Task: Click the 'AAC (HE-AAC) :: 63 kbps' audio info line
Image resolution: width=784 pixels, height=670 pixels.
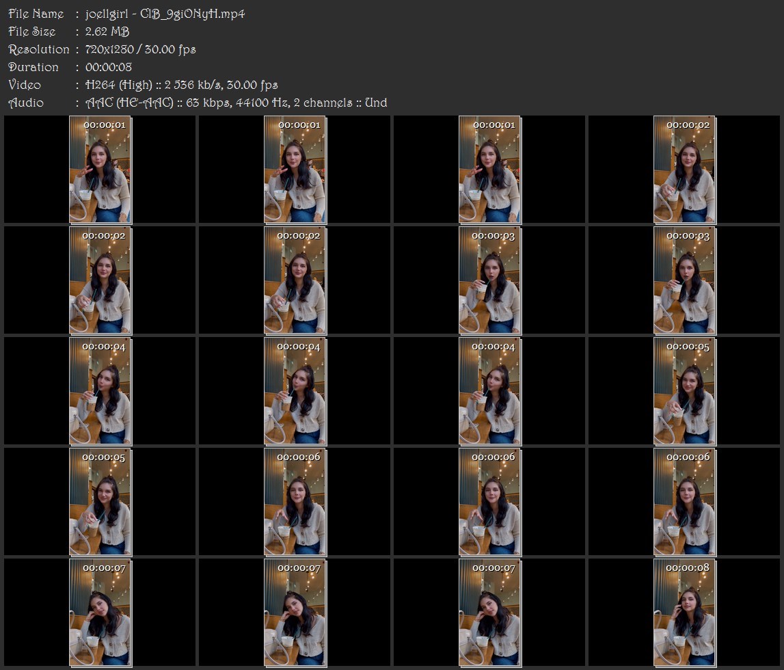Action: point(236,103)
